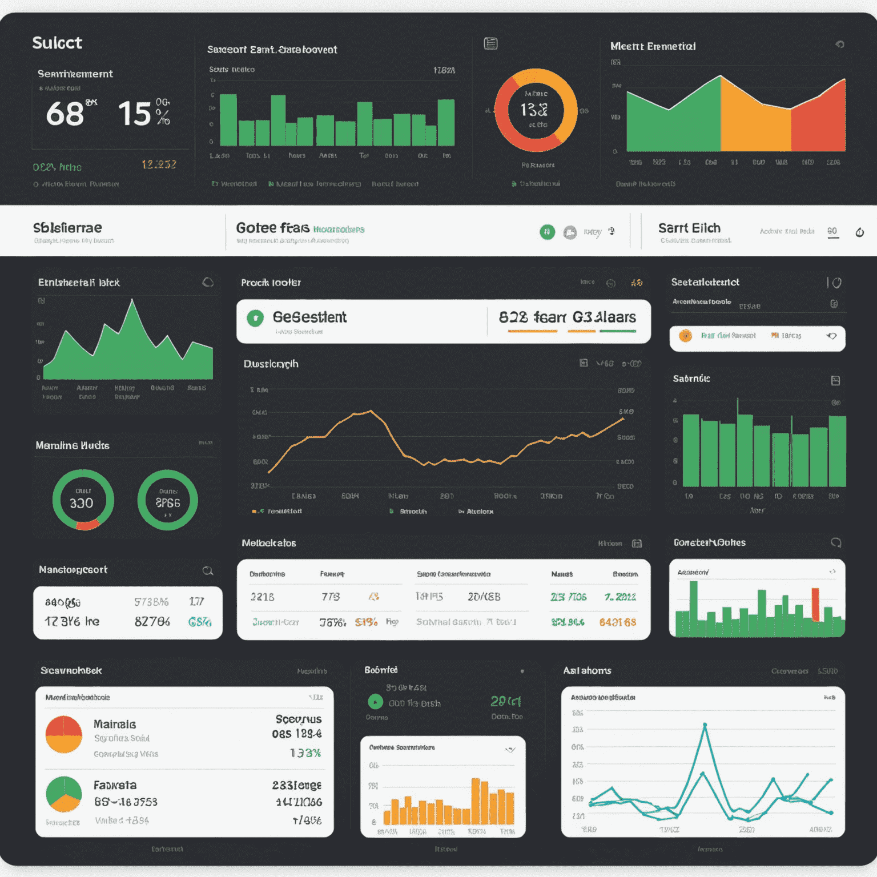Open the Hlrdosn filter in the Melbelcatos header
This screenshot has width=877, height=877.
click(x=610, y=544)
